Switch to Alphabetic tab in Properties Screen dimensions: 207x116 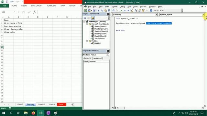click(87, 58)
